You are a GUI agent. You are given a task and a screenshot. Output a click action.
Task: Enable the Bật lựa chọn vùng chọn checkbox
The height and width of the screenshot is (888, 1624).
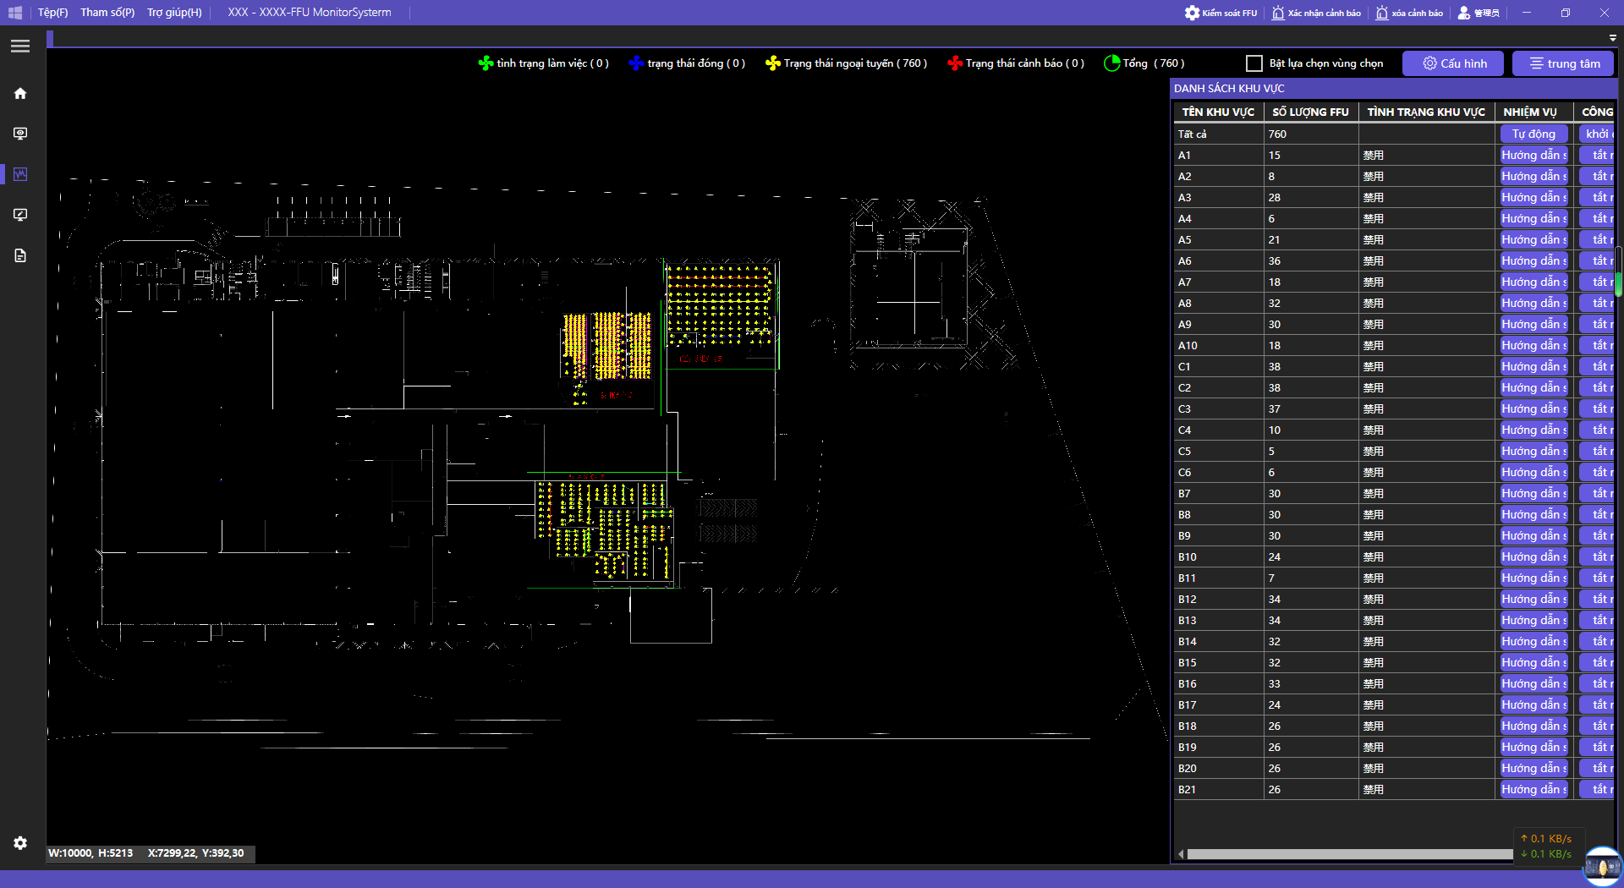[1254, 63]
